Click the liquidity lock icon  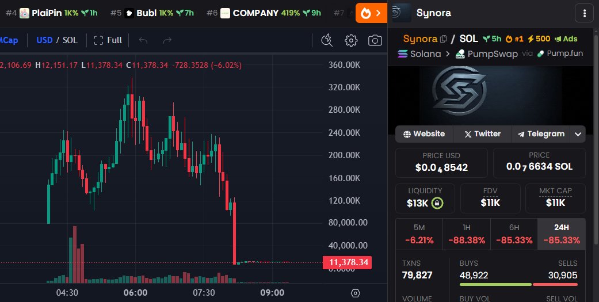tap(438, 202)
